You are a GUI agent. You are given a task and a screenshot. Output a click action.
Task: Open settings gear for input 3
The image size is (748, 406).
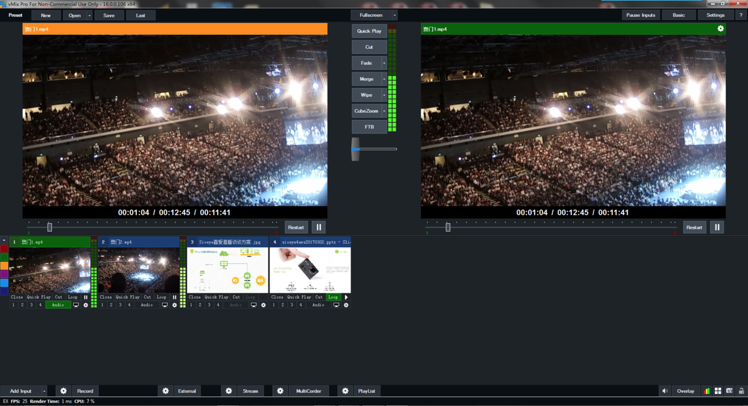coord(263,305)
